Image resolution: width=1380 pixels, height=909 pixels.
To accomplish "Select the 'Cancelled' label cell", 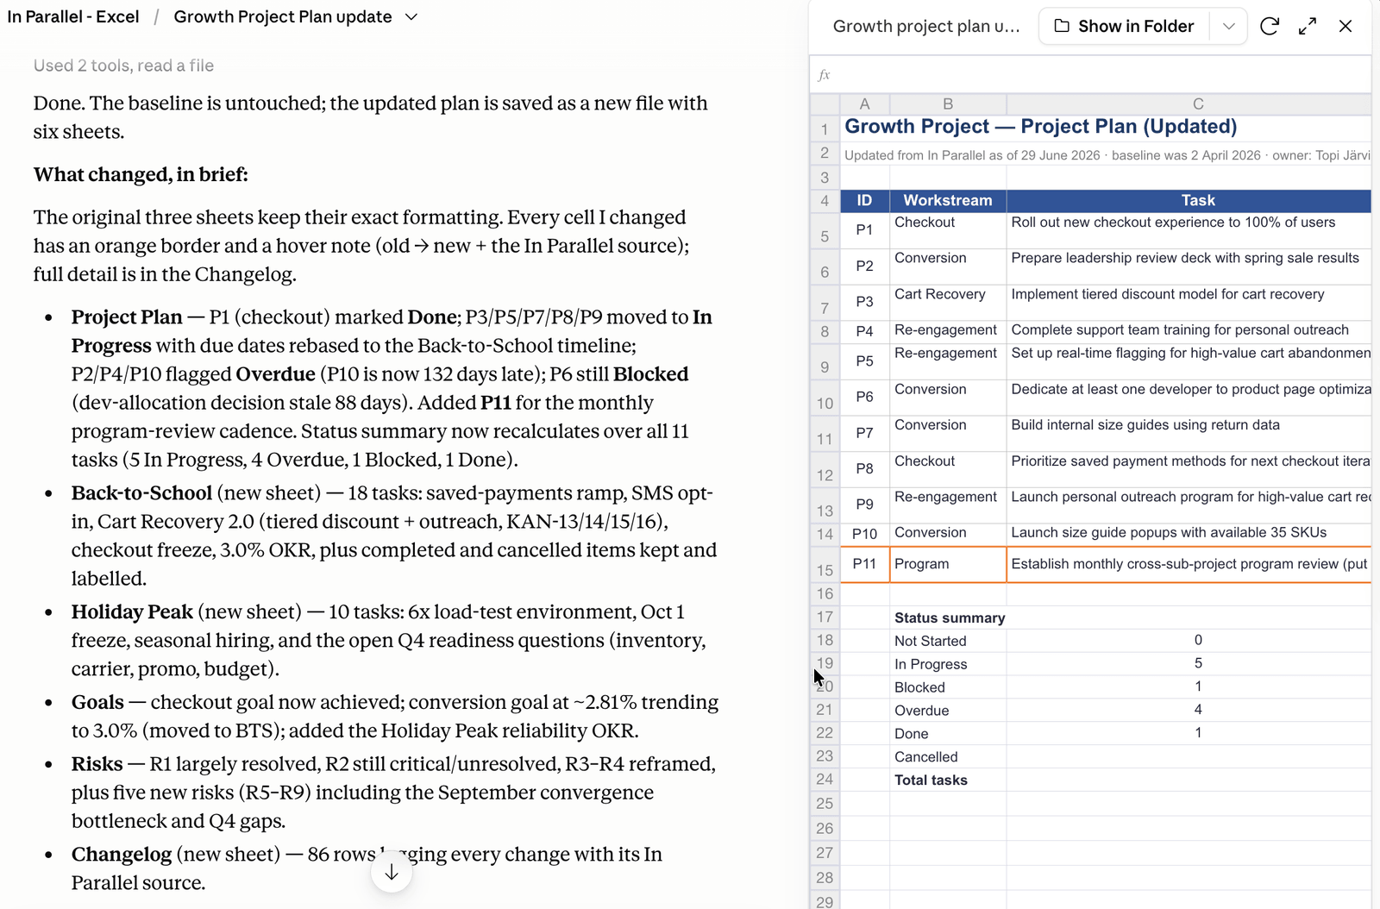I will click(x=948, y=756).
